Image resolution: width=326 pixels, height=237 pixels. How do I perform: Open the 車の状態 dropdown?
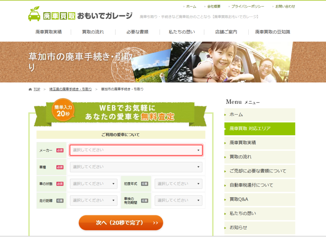(x=94, y=184)
